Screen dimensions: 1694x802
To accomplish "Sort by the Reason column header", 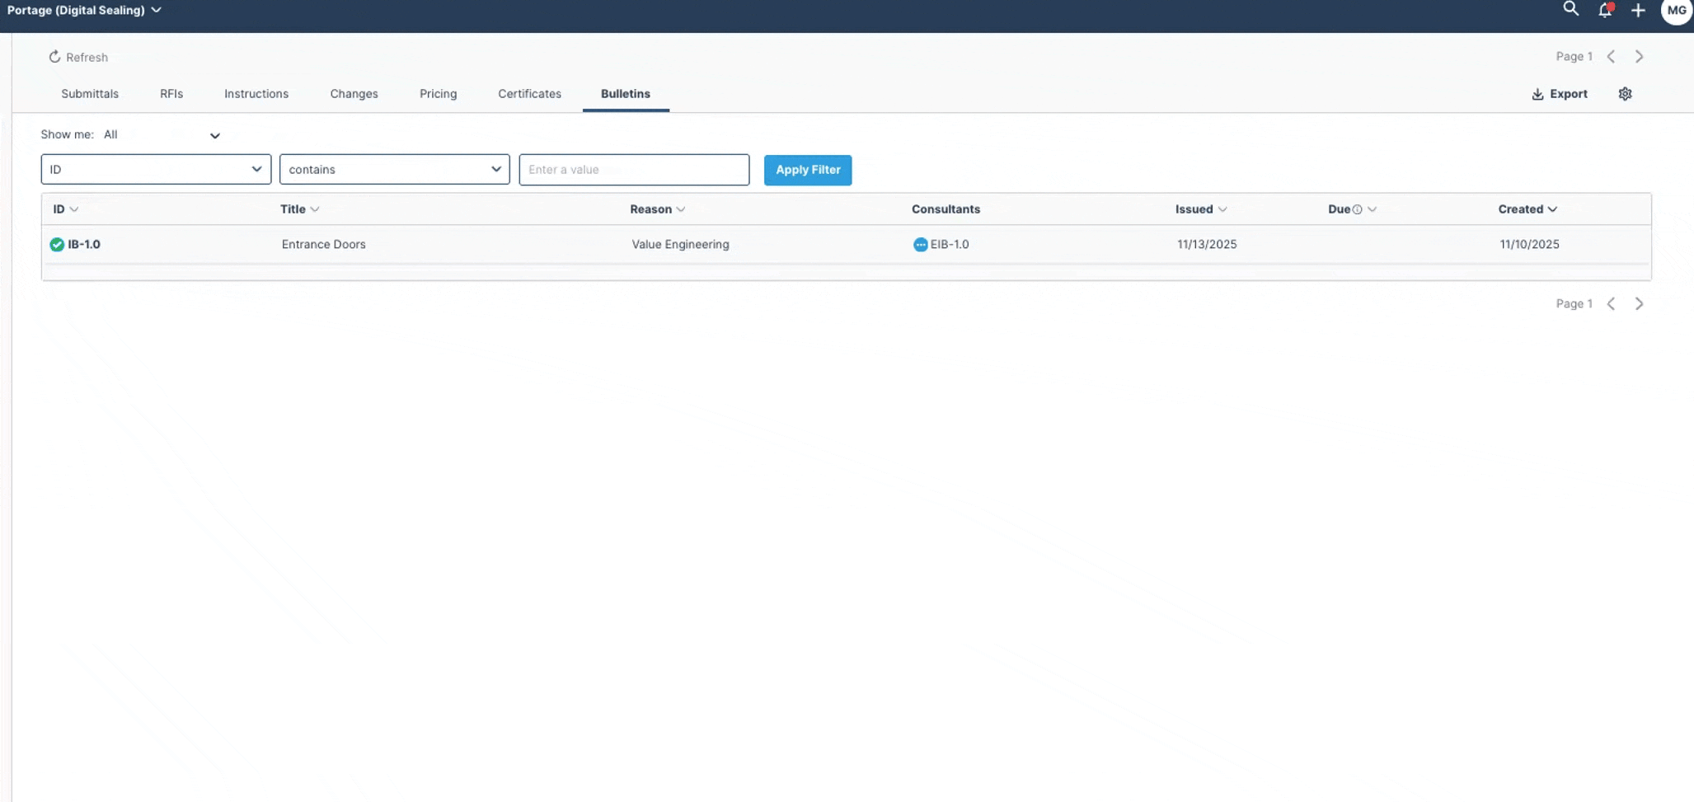I will click(x=657, y=209).
